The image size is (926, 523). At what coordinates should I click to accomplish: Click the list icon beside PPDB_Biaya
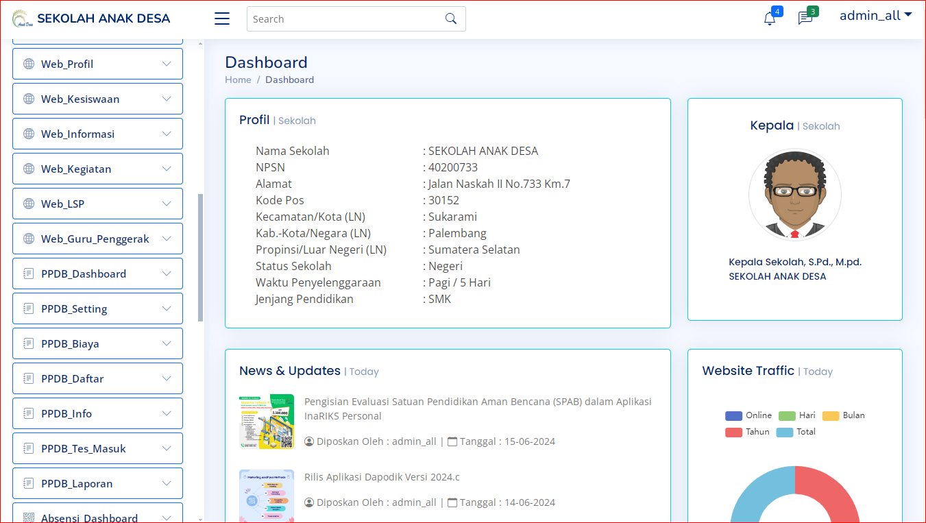click(x=29, y=343)
